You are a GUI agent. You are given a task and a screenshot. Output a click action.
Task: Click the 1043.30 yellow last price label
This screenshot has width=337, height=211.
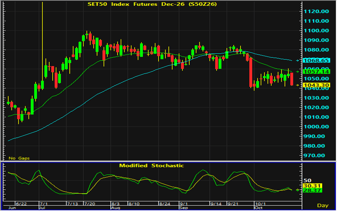pos(316,85)
